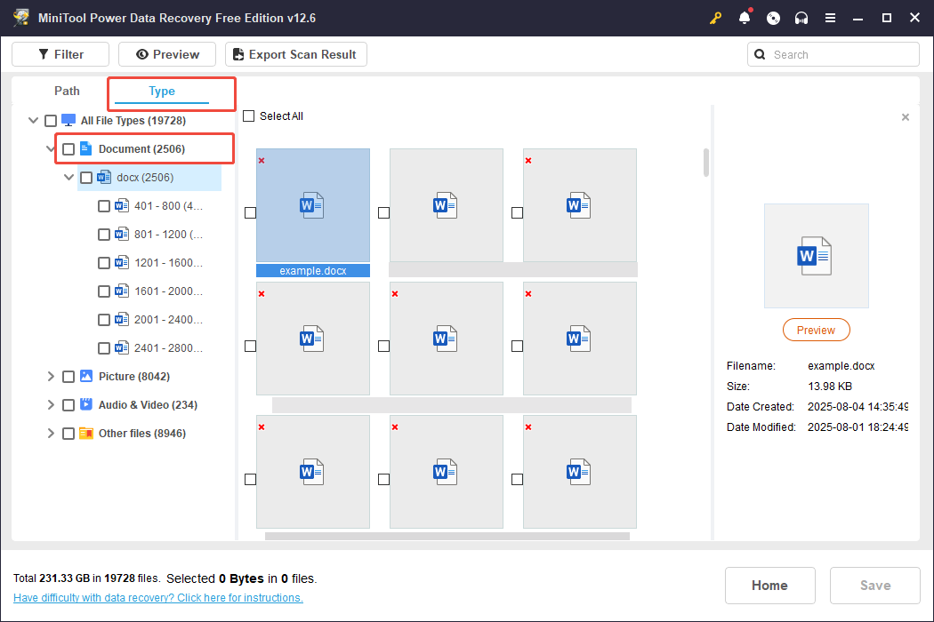The image size is (934, 622).
Task: Expand the Picture tree node
Action: click(x=51, y=376)
